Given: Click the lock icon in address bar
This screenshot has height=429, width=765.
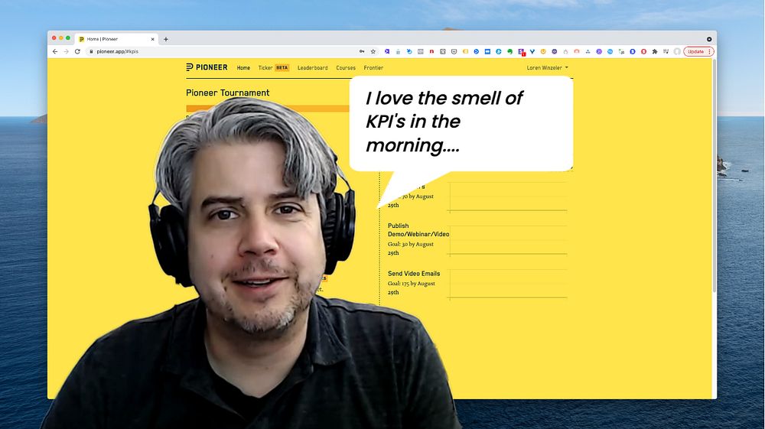Looking at the screenshot, I should click(x=91, y=51).
